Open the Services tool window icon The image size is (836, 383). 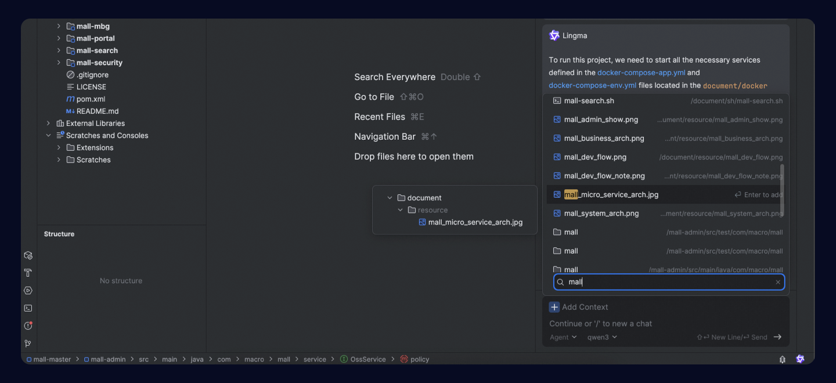point(28,291)
